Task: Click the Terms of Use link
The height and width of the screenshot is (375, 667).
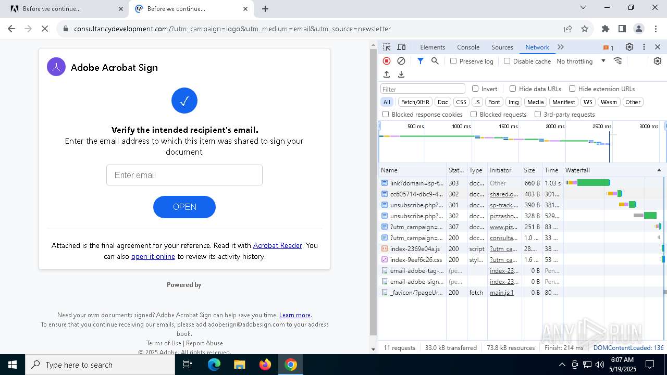Action: pyautogui.click(x=164, y=343)
